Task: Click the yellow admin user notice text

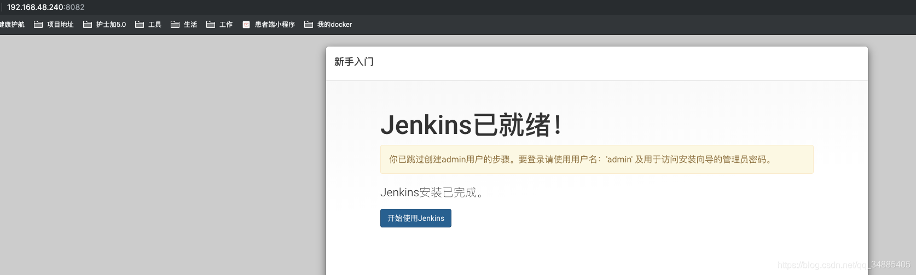Action: coord(581,160)
